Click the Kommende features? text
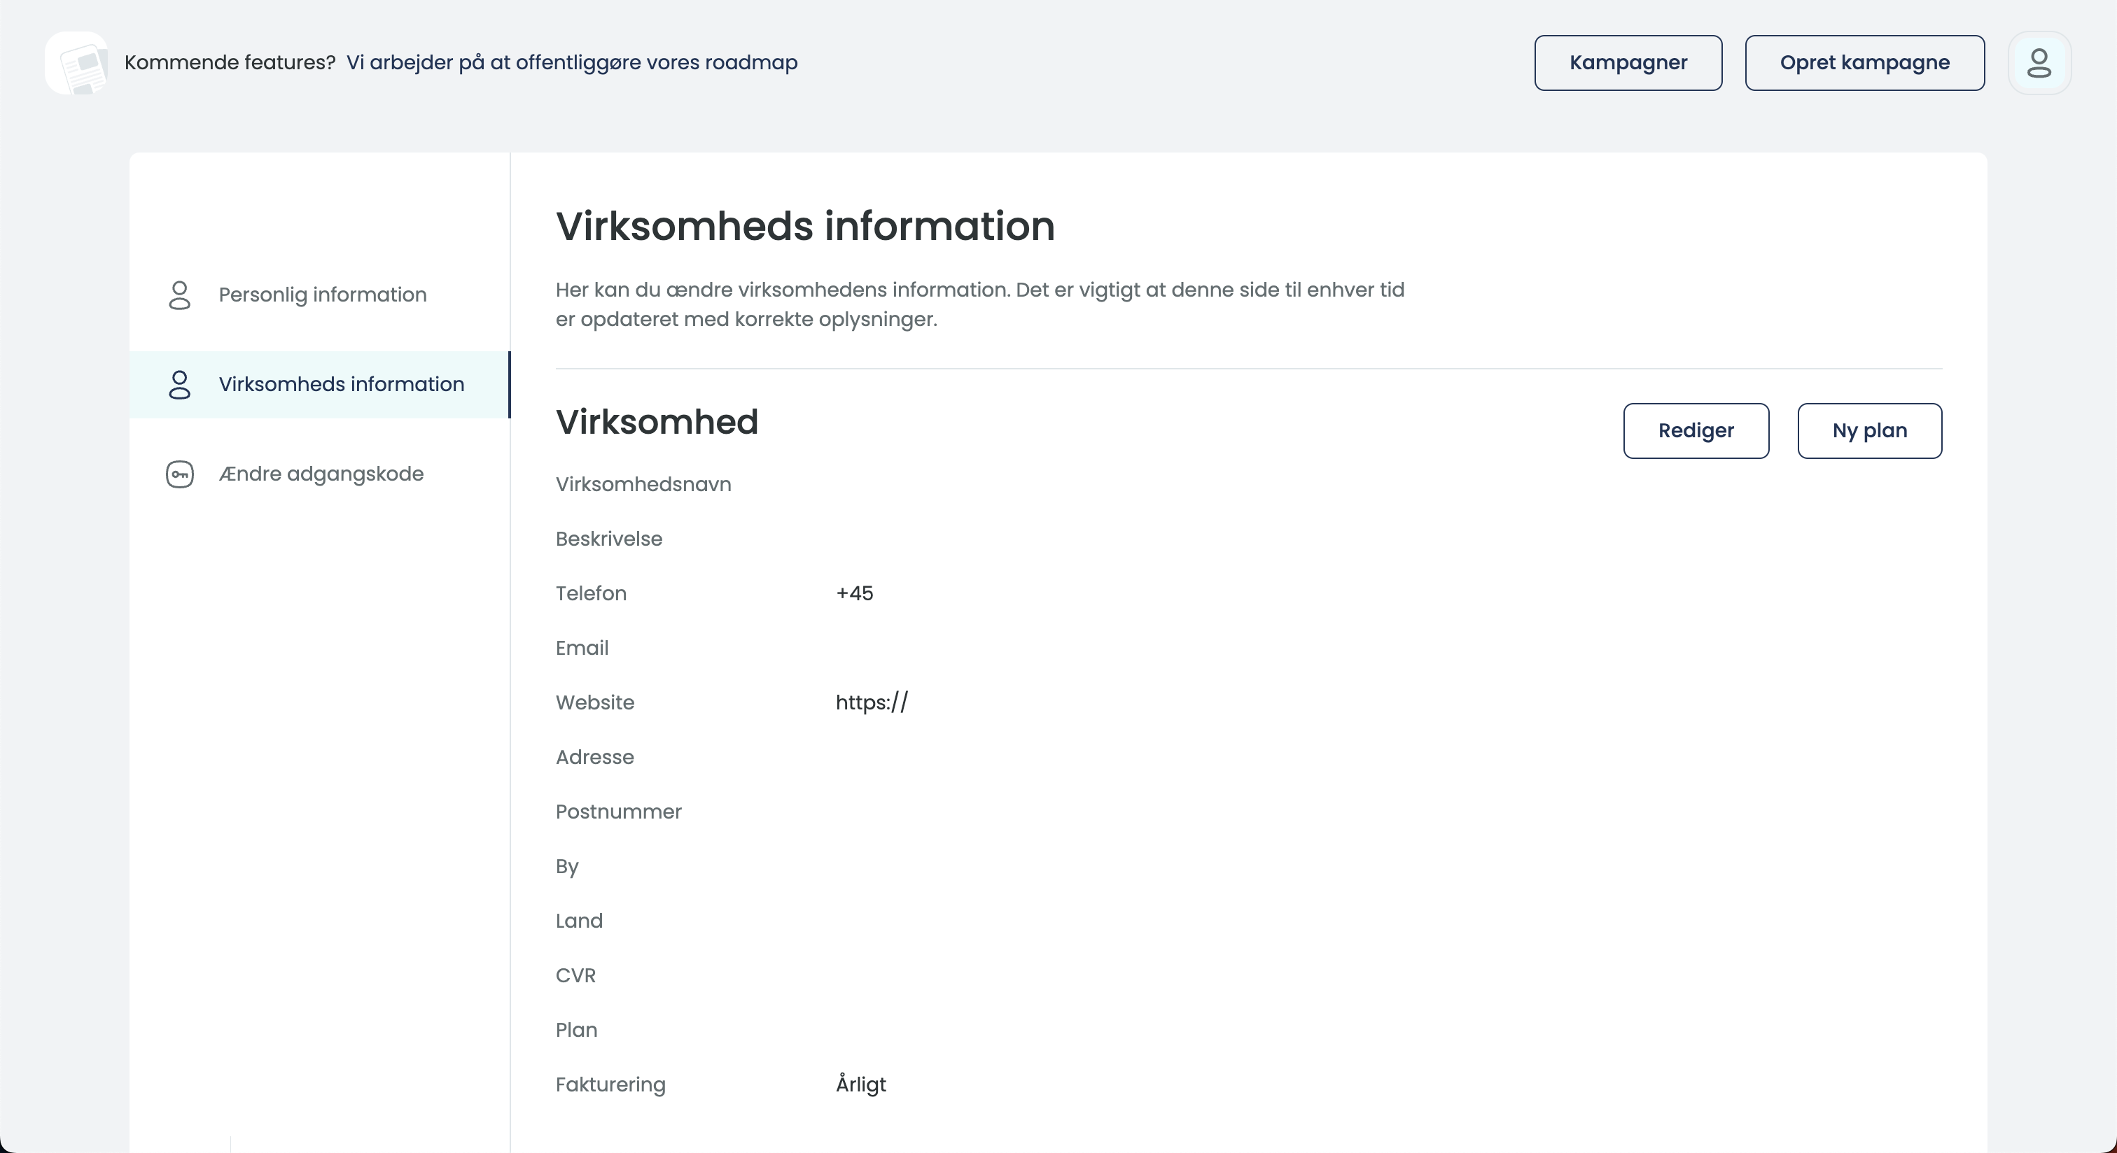 pos(230,62)
